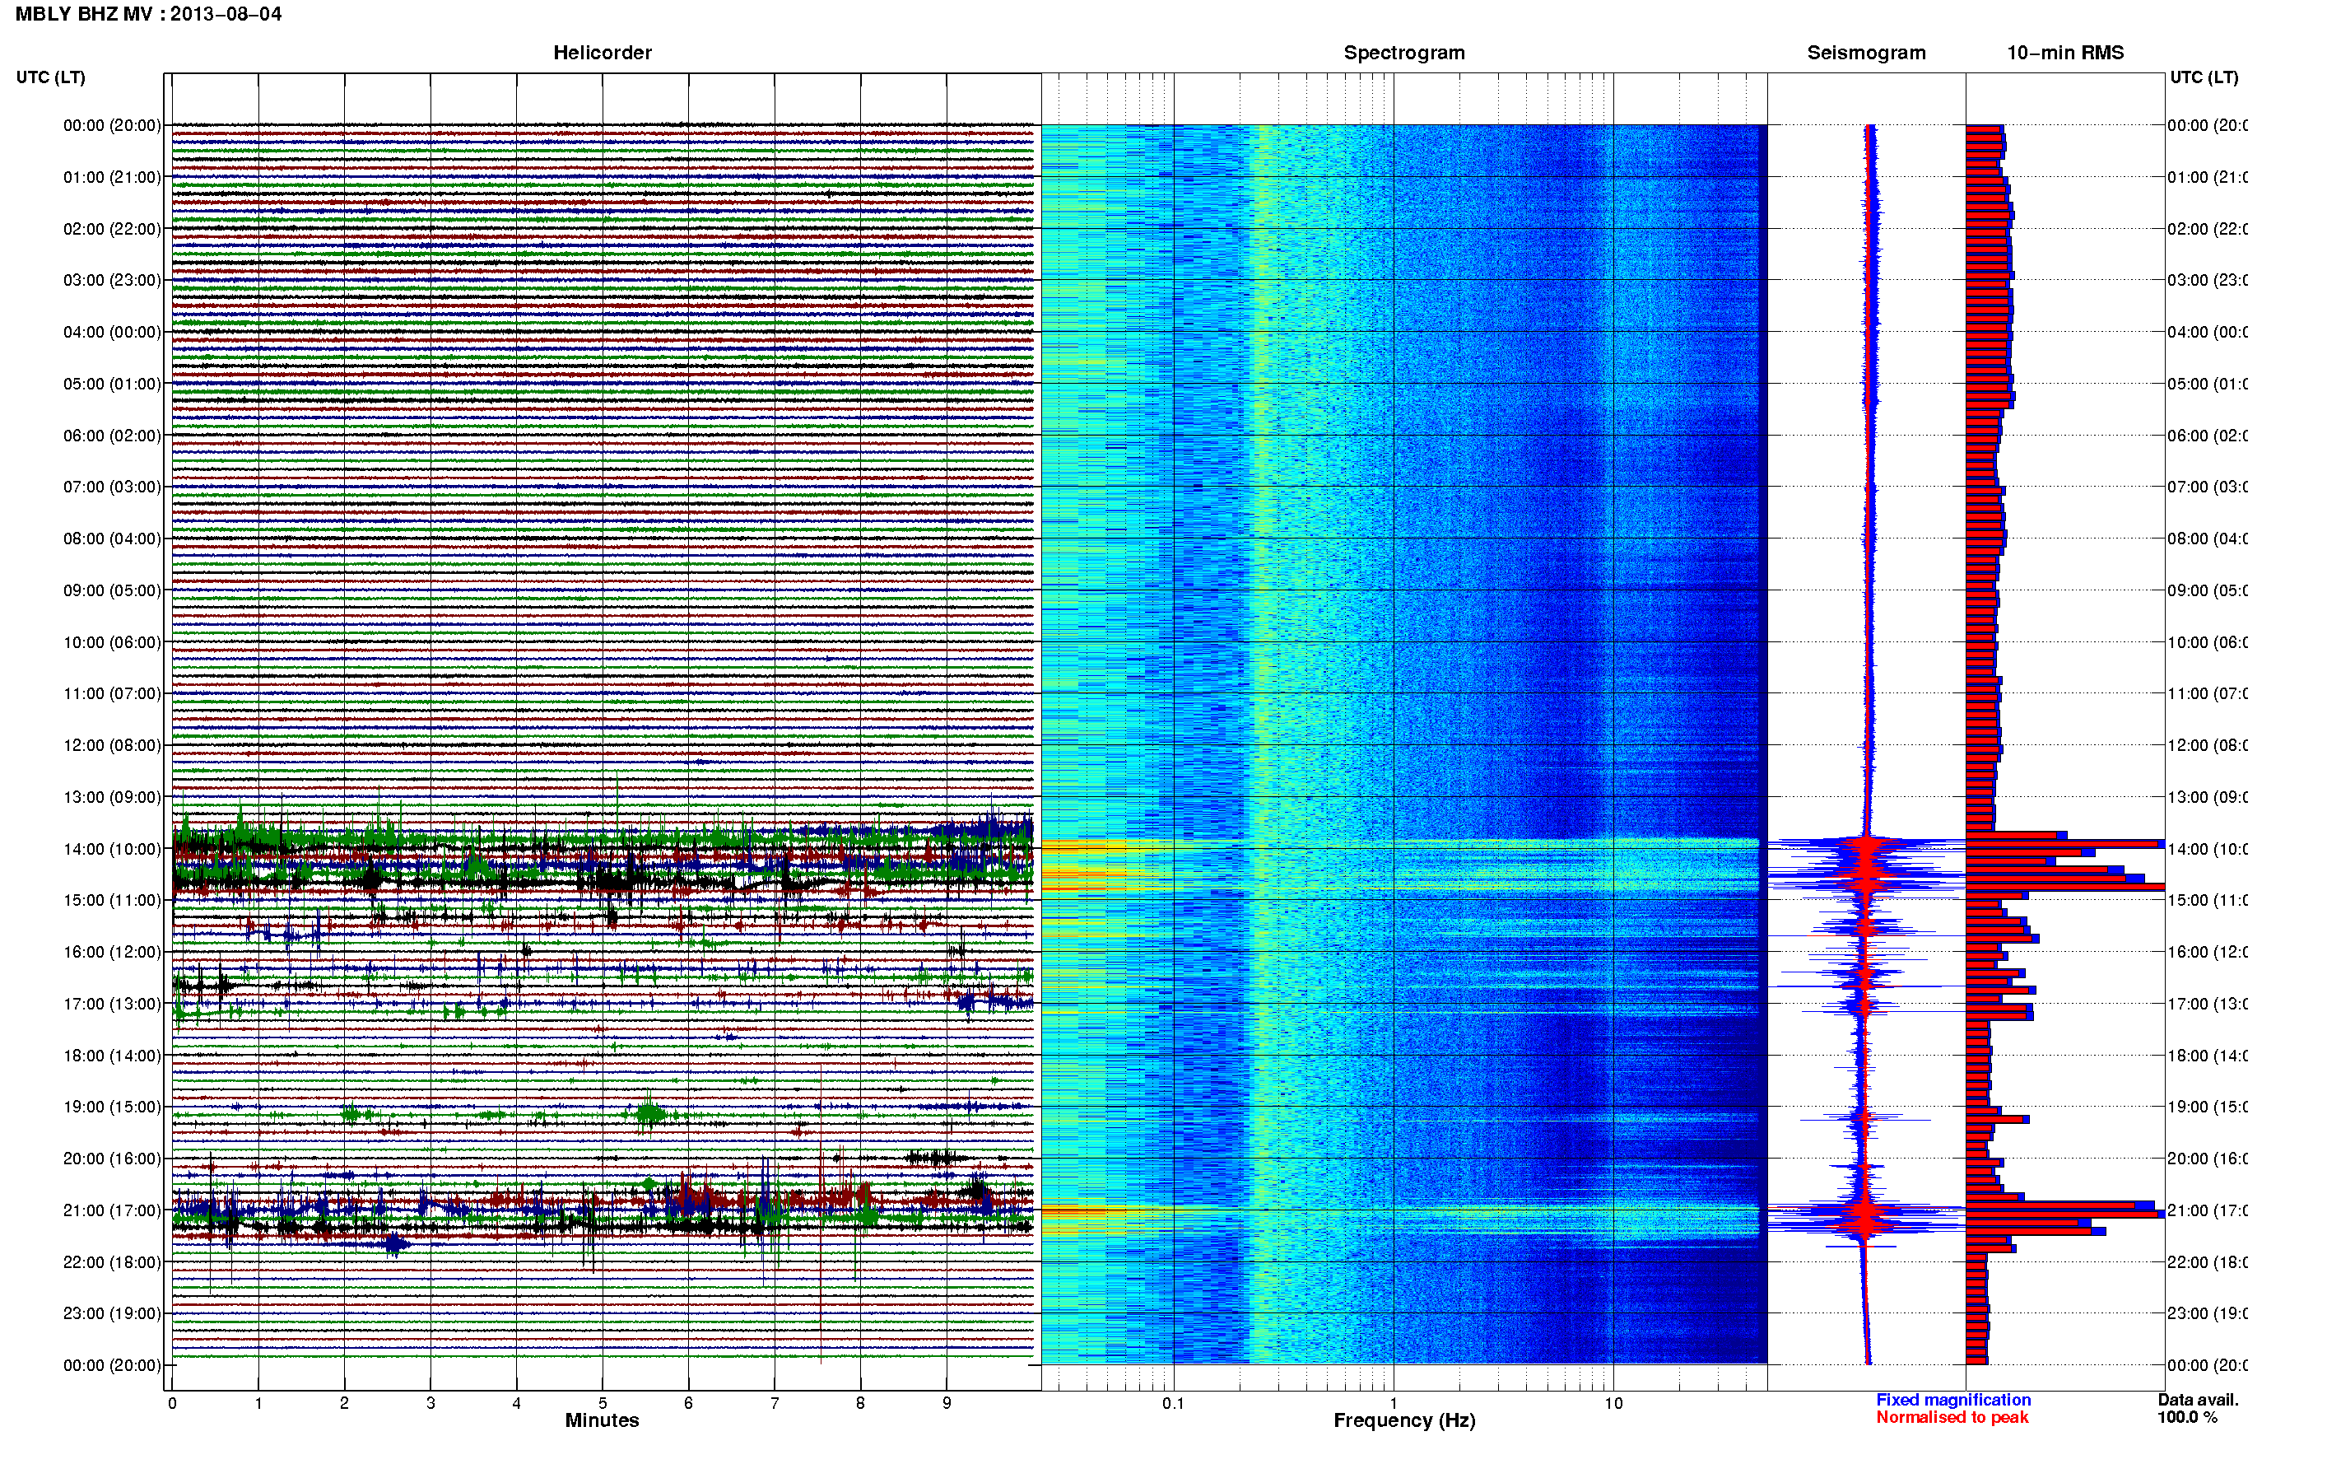The width and height of the screenshot is (2341, 1464).
Task: Click the left '07:00 (03:00)' time label
Action: (112, 487)
